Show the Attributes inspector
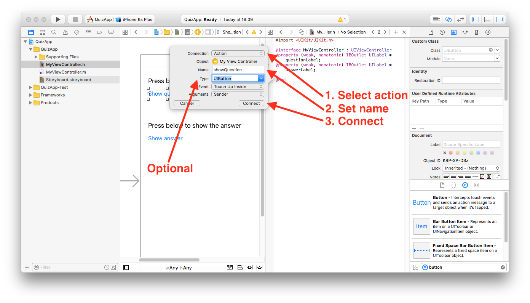 click(465, 32)
